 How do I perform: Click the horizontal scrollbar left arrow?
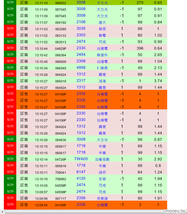point(2,212)
